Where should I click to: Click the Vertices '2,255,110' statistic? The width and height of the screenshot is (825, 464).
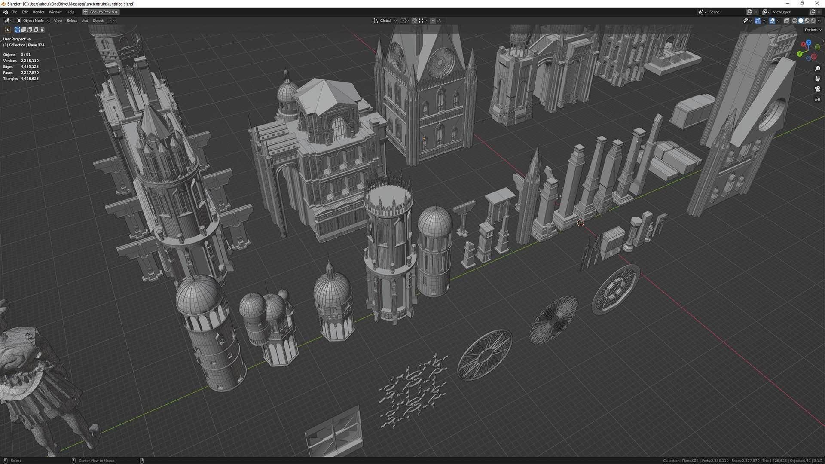pyautogui.click(x=30, y=61)
